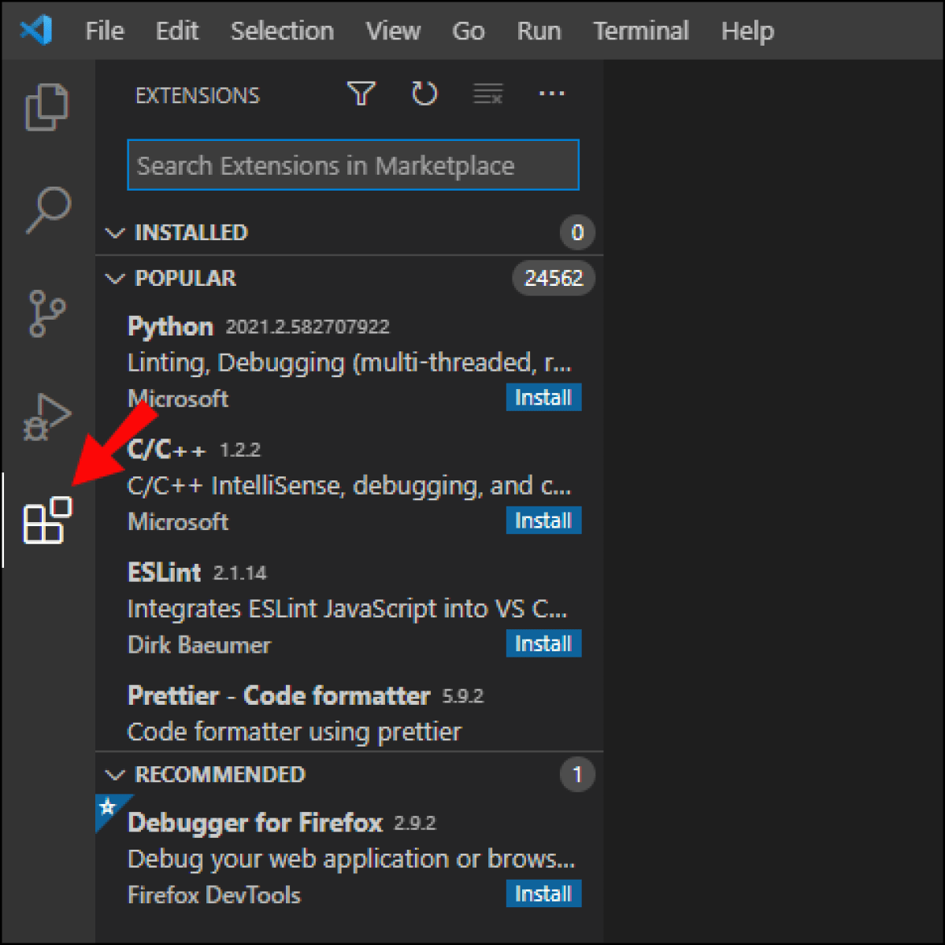Install the ESLint extension
Image resolution: width=945 pixels, height=945 pixels.
(x=543, y=643)
